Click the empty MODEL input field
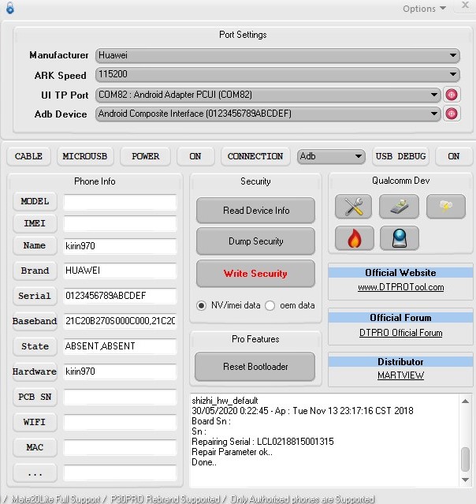The width and height of the screenshot is (476, 504). click(120, 202)
